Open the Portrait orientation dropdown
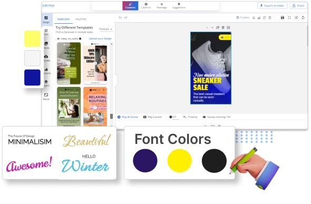311x204 pixels. (x=106, y=29)
